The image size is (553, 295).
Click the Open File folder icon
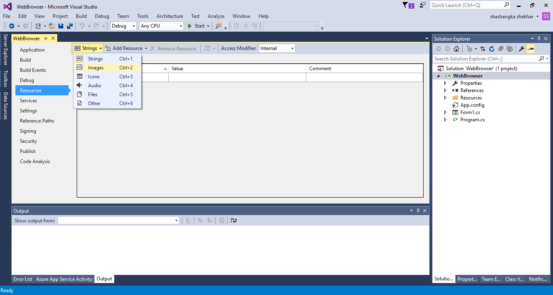(52, 26)
